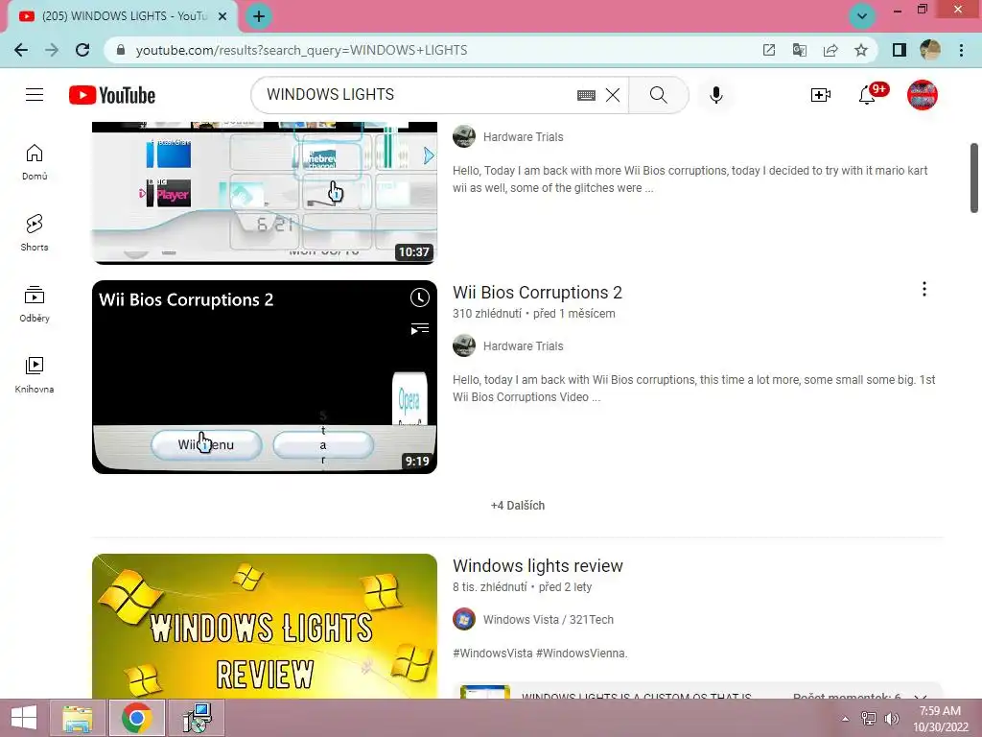The image size is (982, 737).
Task: Open the Chrome three-dot menu
Action: pos(961,50)
